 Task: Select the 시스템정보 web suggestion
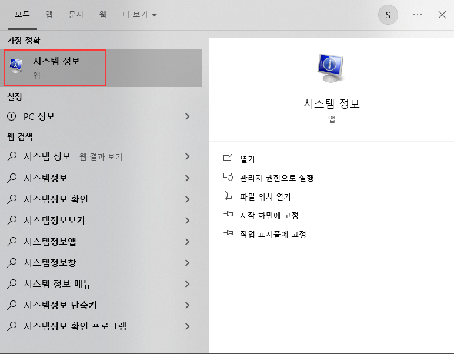(101, 178)
